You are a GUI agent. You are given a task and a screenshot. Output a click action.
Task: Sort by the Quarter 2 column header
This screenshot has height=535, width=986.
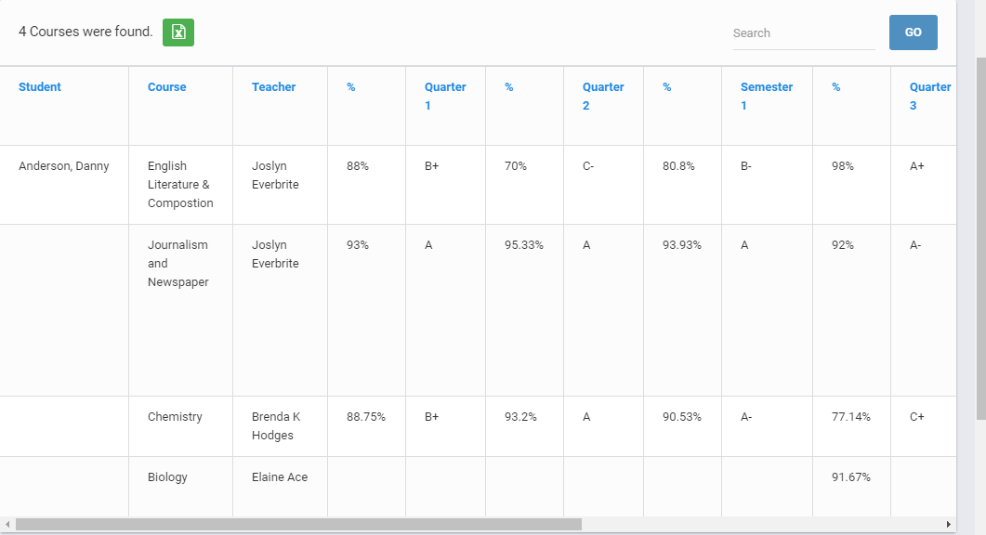point(603,96)
